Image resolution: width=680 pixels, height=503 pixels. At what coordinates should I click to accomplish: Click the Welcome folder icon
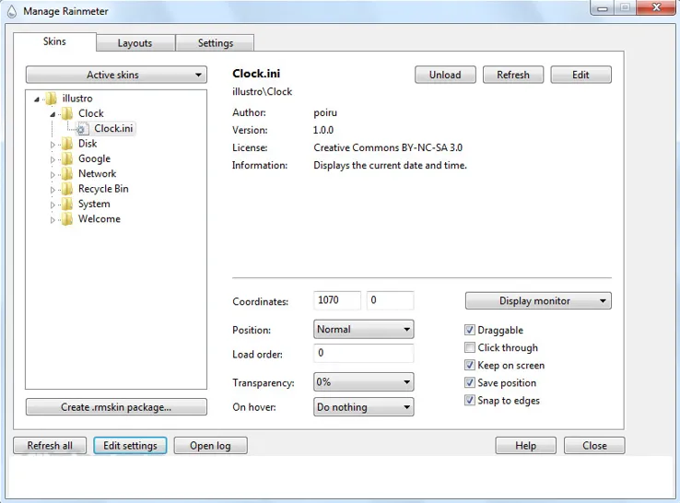pos(67,219)
